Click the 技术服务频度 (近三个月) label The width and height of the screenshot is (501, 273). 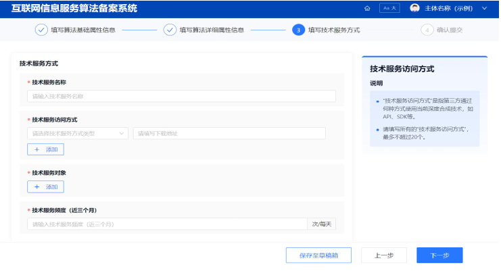click(64, 210)
